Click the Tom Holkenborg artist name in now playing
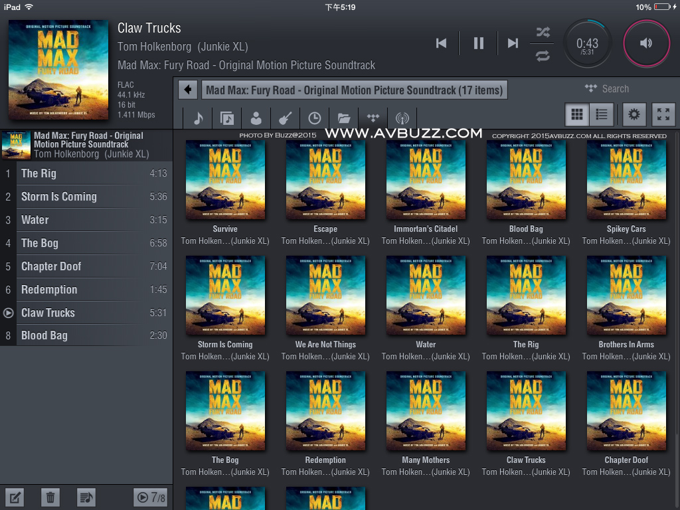680x510 pixels. [x=183, y=46]
